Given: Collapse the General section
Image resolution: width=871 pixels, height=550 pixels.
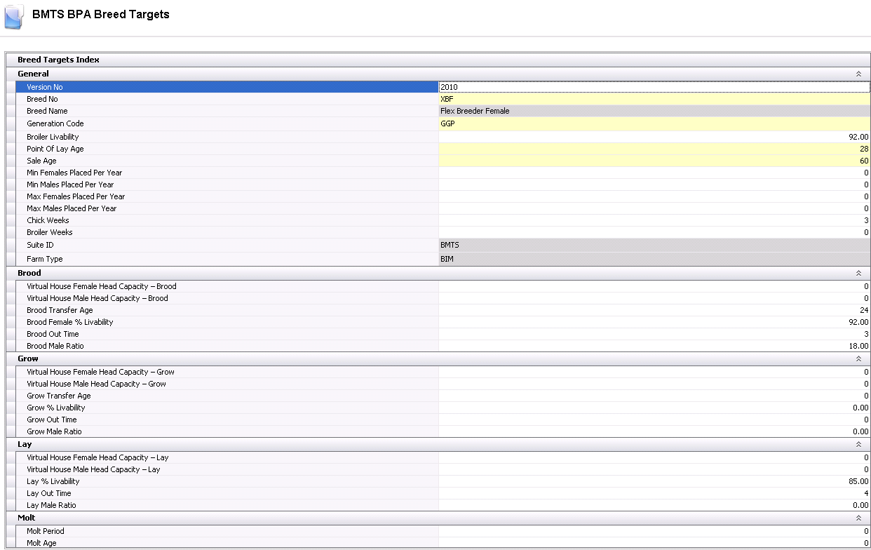Looking at the screenshot, I should click(858, 74).
